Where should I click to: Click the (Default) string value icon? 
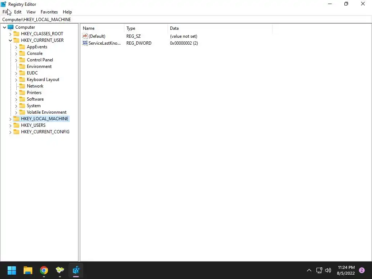click(x=85, y=36)
